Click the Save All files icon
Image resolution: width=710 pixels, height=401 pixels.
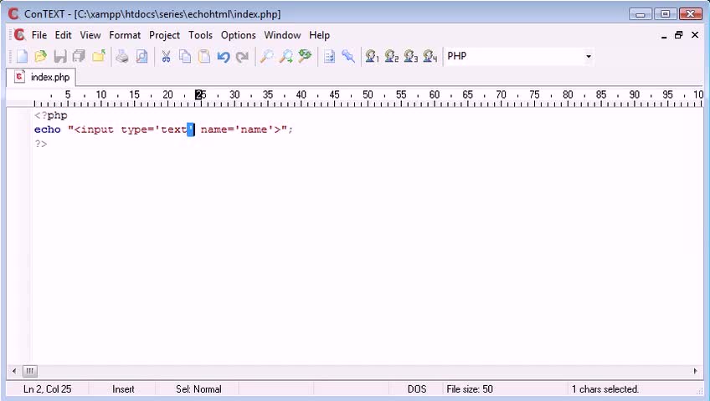80,57
